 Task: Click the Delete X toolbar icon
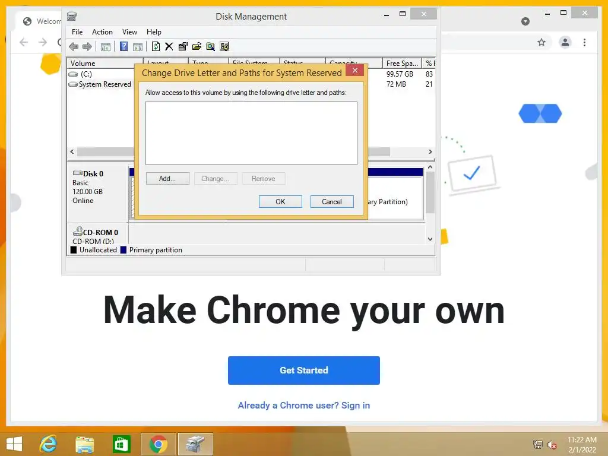coord(169,47)
